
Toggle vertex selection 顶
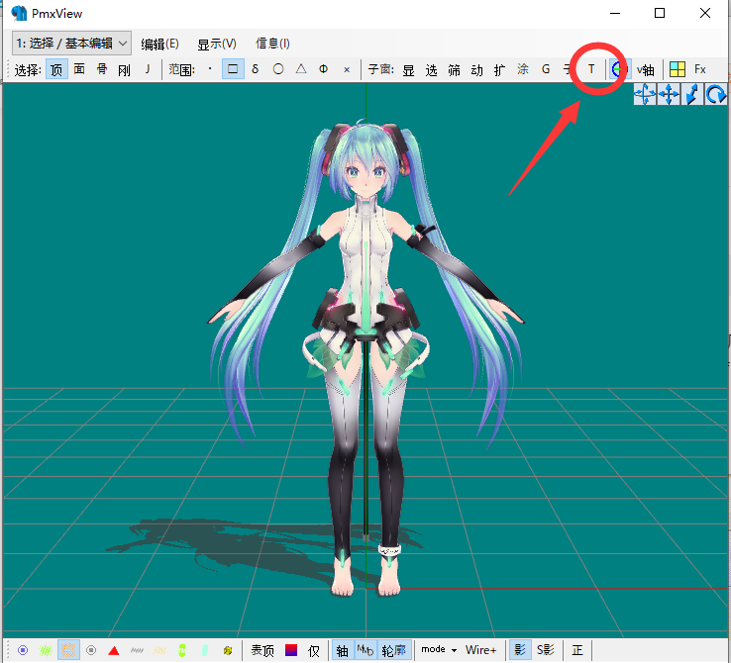pos(56,69)
